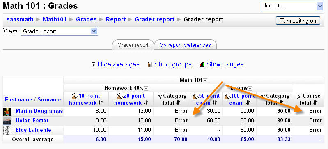Image resolution: width=328 pixels, height=149 pixels.
Task: Go to Math101 breadcrumb link
Action: 55,19
